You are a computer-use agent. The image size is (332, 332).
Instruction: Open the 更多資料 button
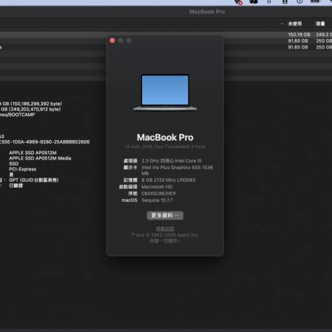point(165,215)
